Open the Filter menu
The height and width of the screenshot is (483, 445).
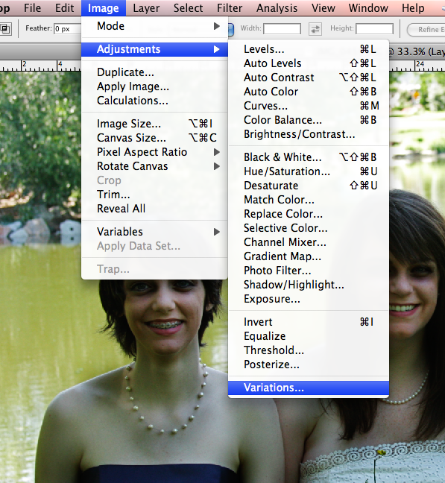(x=230, y=8)
